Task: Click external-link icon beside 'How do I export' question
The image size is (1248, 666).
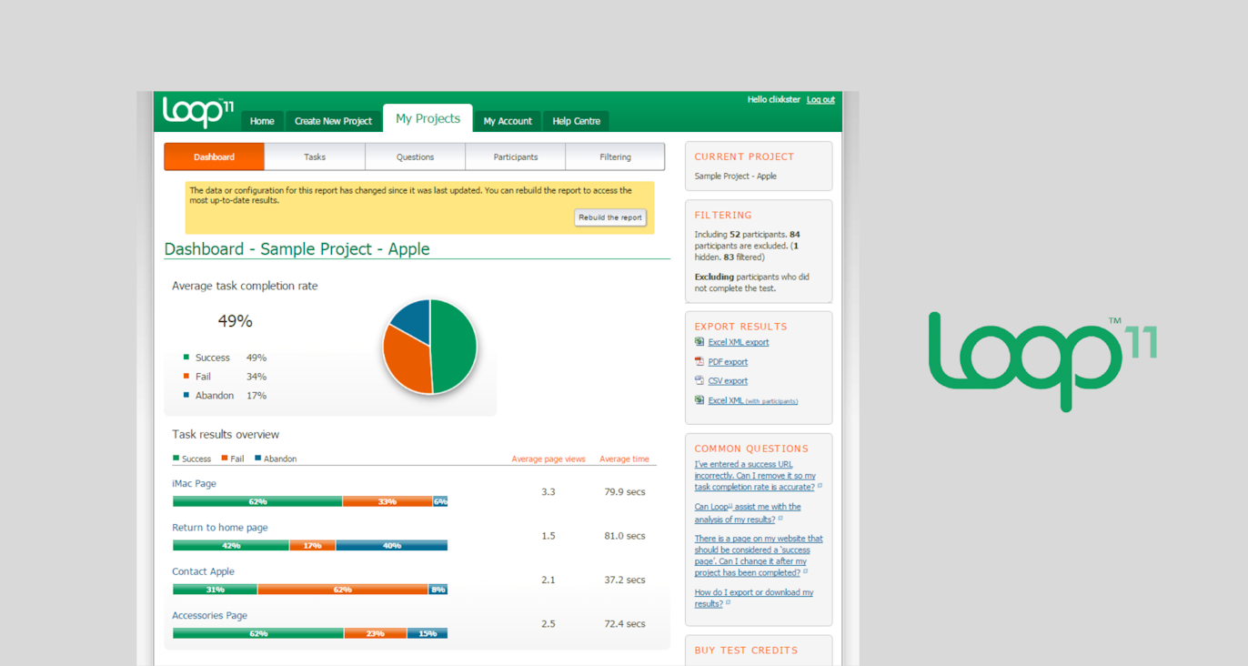Action: tap(727, 602)
